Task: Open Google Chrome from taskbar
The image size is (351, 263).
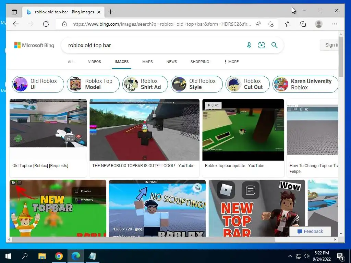Action: coord(59,256)
